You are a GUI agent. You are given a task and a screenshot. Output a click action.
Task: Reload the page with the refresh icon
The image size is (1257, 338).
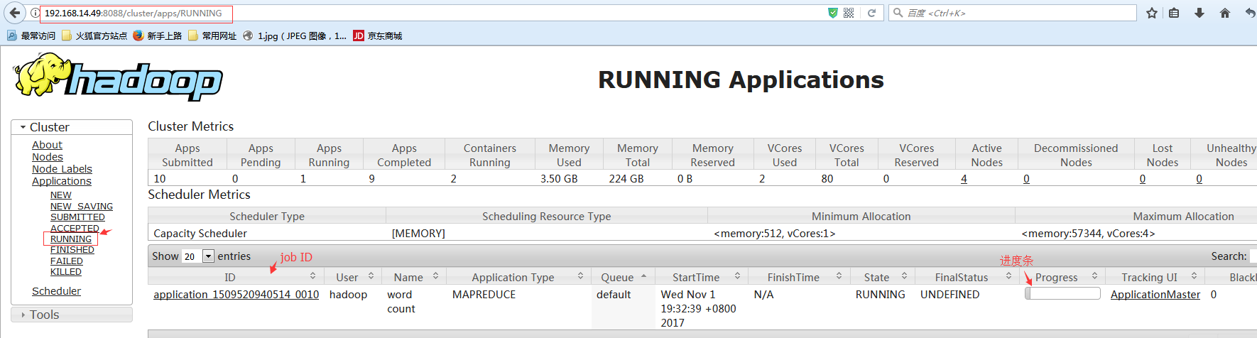point(871,13)
